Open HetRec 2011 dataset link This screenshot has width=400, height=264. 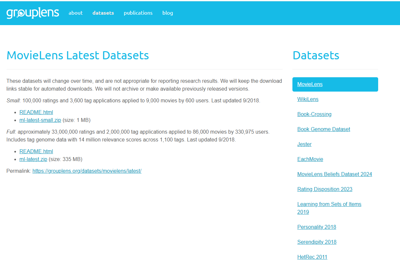point(312,257)
